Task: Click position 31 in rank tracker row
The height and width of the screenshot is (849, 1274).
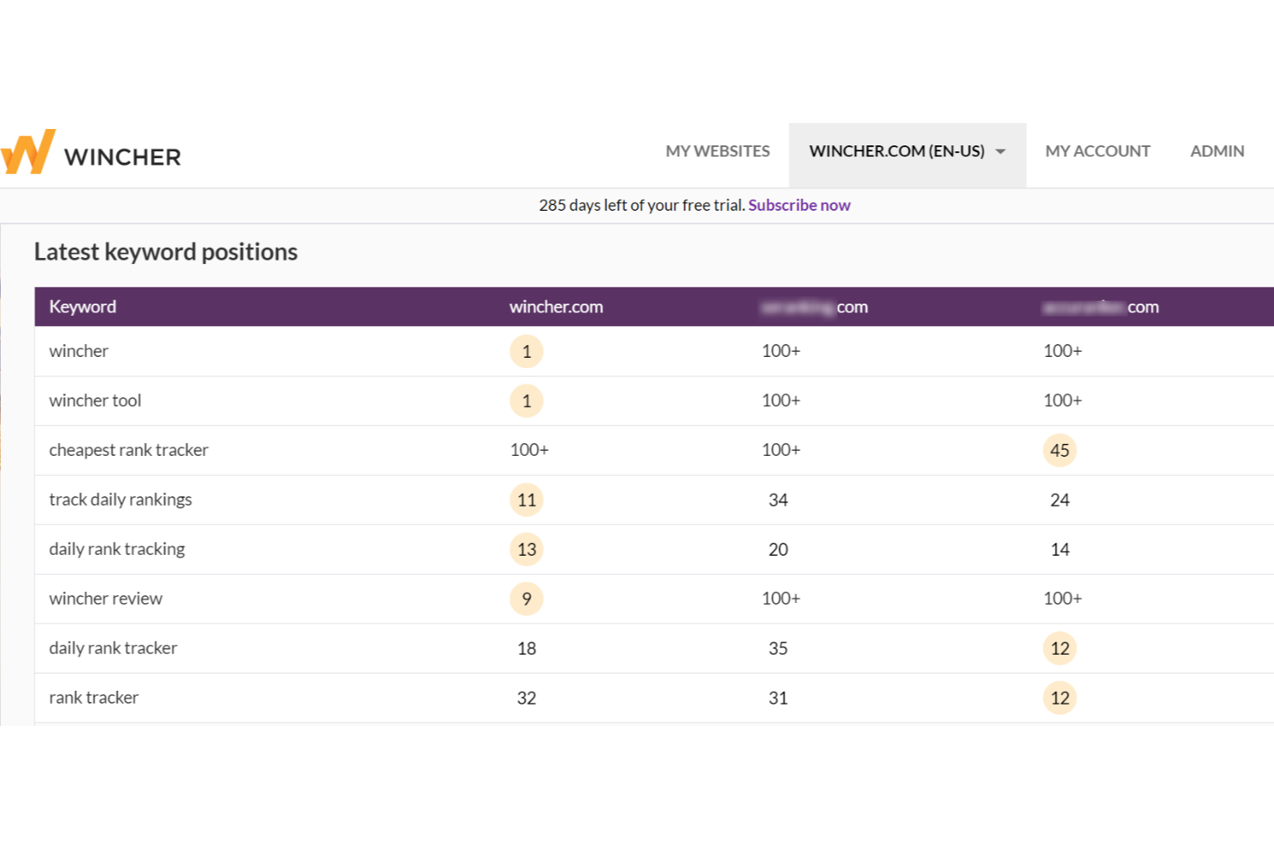Action: pos(778,698)
